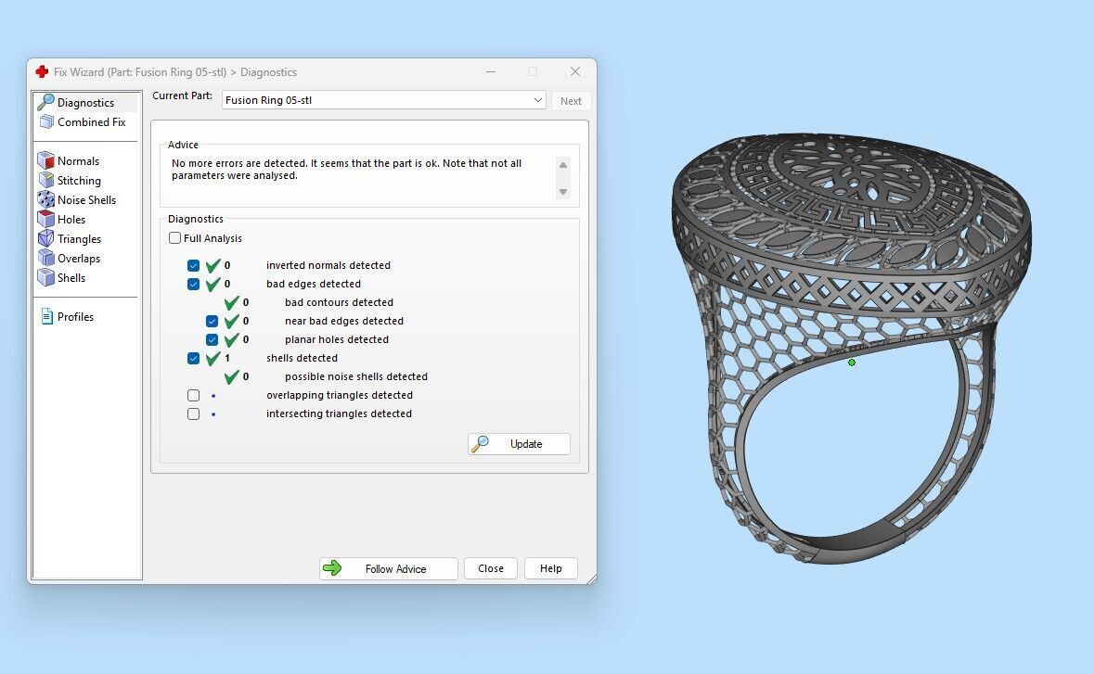Expand the Current Part dropdown arrow
1094x674 pixels.
point(538,100)
